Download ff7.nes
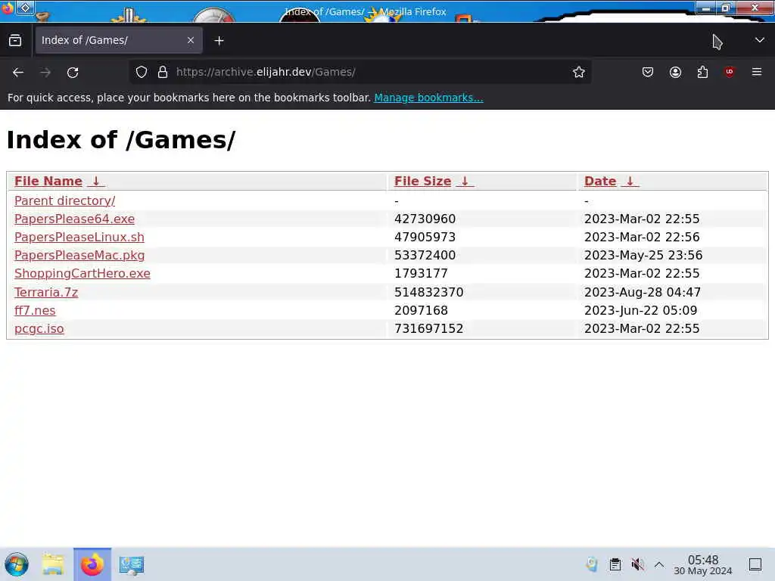Screen dimensions: 775x581 pos(35,310)
